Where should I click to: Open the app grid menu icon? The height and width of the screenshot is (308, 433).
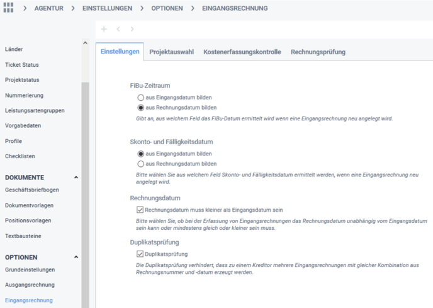point(8,8)
